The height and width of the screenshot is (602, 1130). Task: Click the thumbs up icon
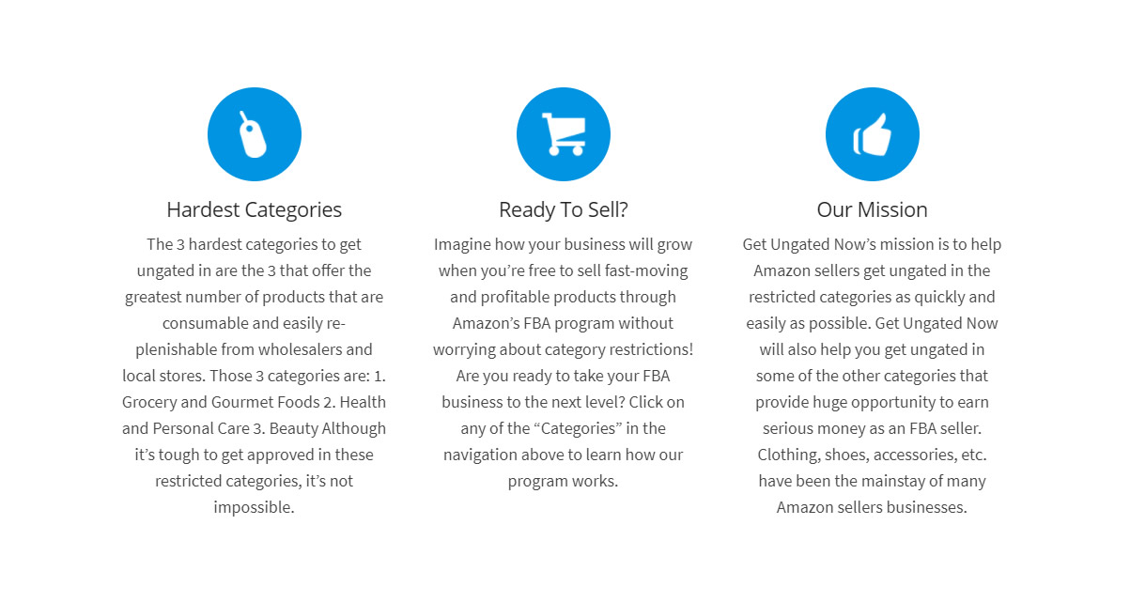pyautogui.click(x=872, y=134)
